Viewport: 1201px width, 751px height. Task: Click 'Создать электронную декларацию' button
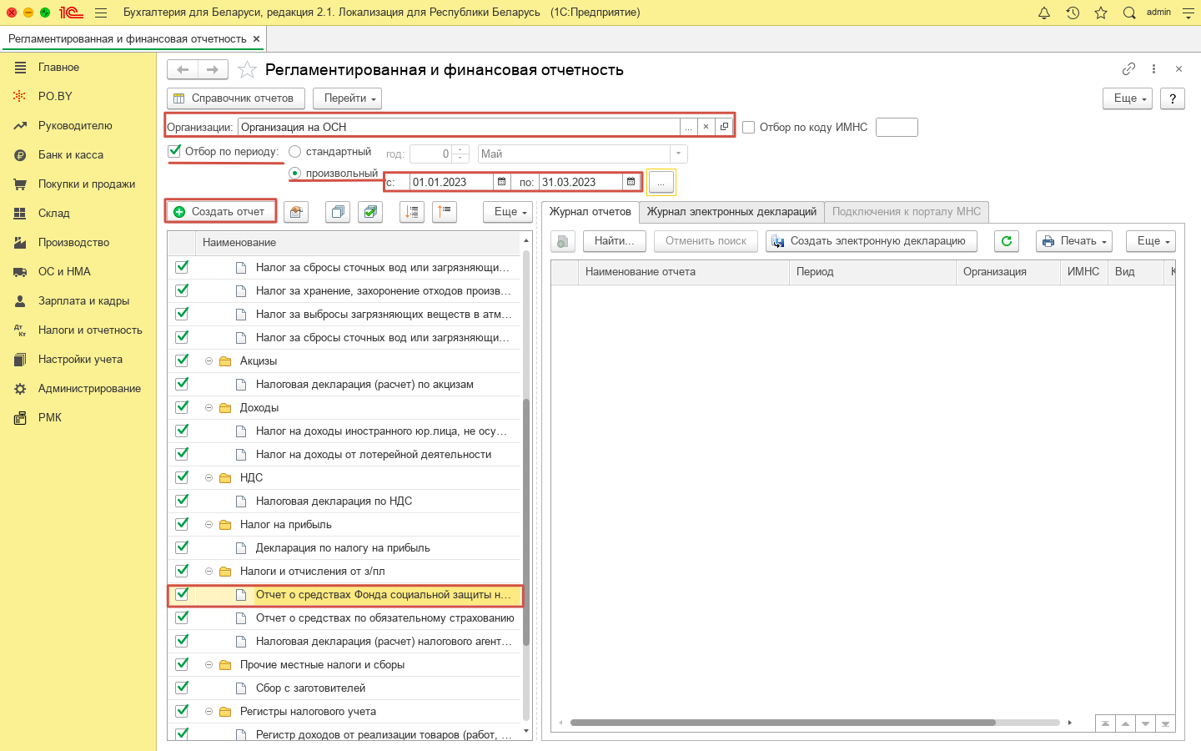pyautogui.click(x=871, y=241)
